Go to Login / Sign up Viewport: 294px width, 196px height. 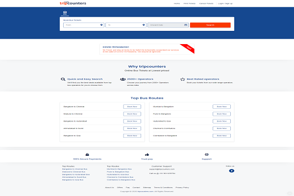225,3
